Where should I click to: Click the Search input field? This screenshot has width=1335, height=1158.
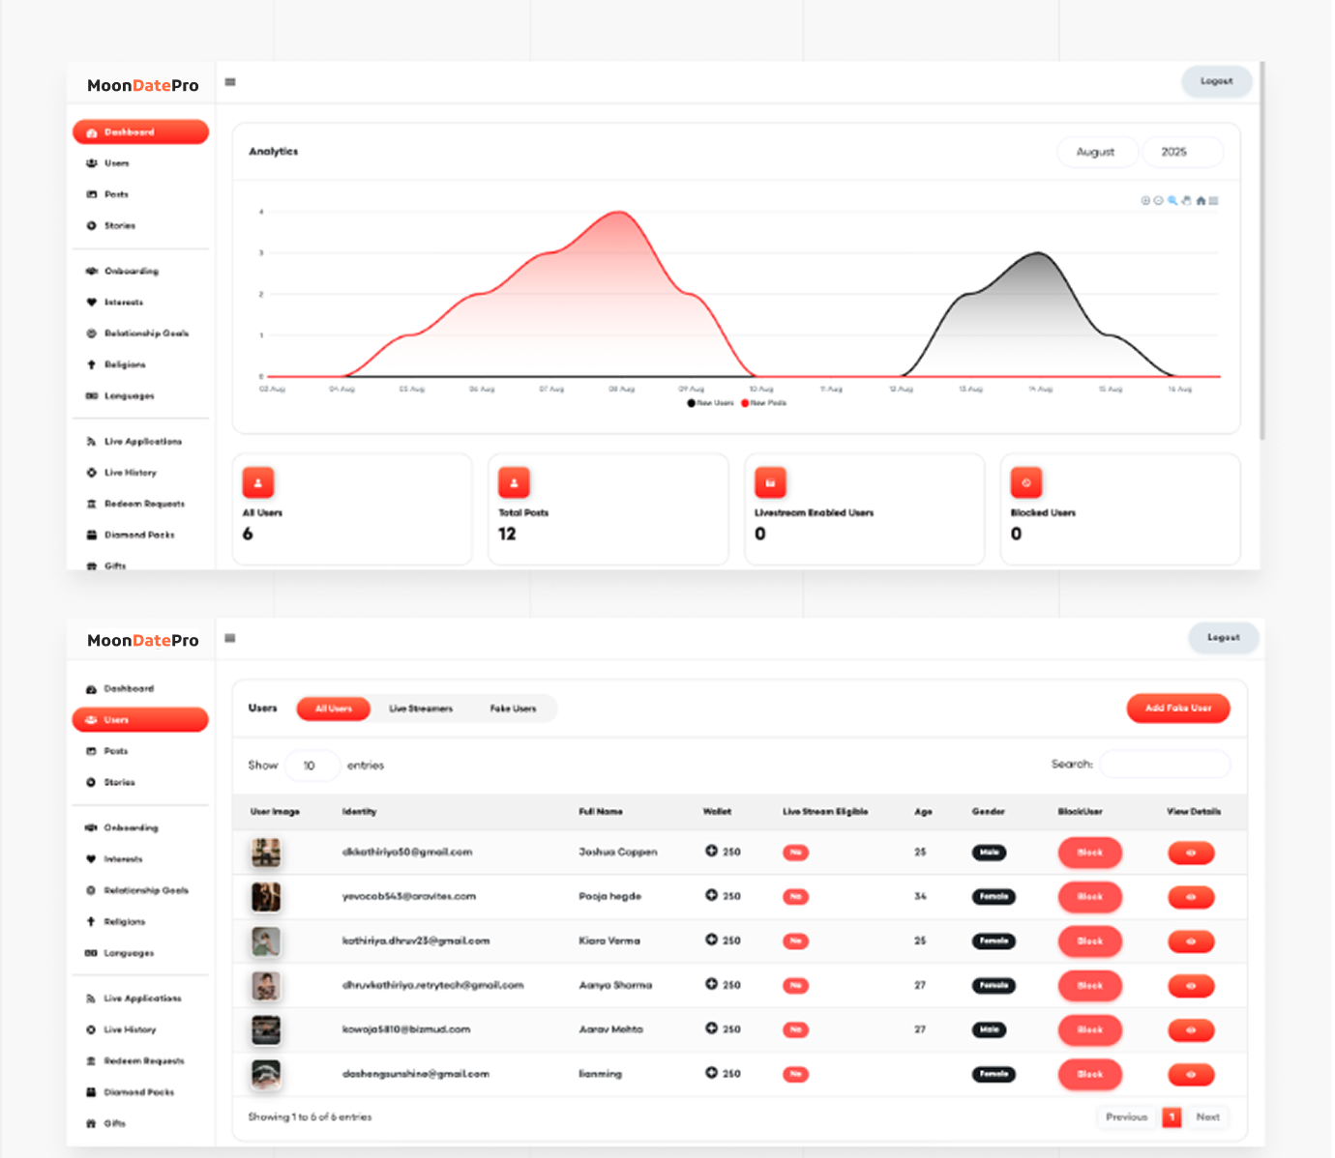pos(1165,765)
